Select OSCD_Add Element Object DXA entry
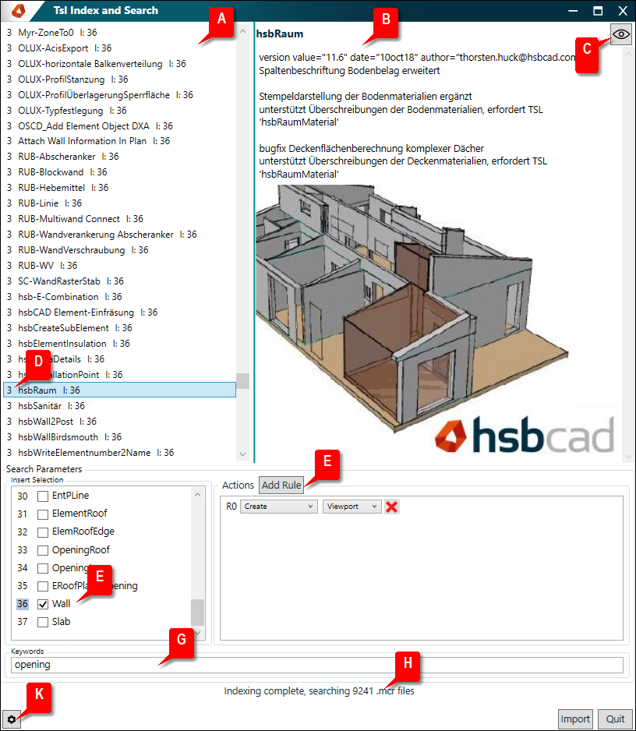 click(119, 126)
